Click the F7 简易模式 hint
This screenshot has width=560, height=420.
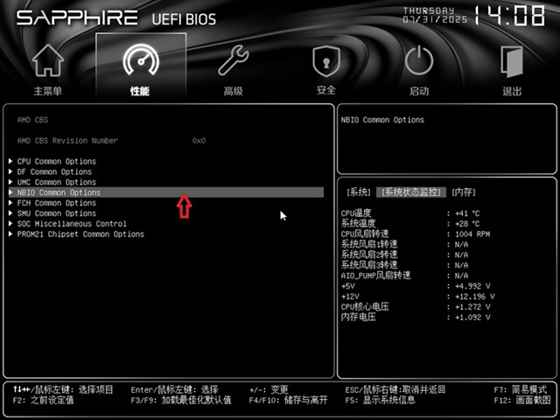521,389
